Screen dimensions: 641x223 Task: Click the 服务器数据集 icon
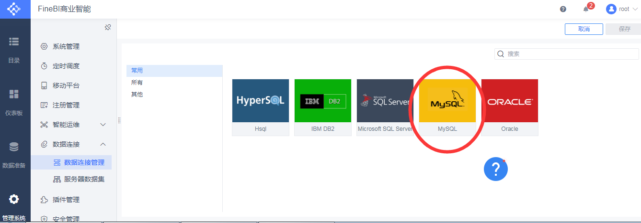click(57, 180)
